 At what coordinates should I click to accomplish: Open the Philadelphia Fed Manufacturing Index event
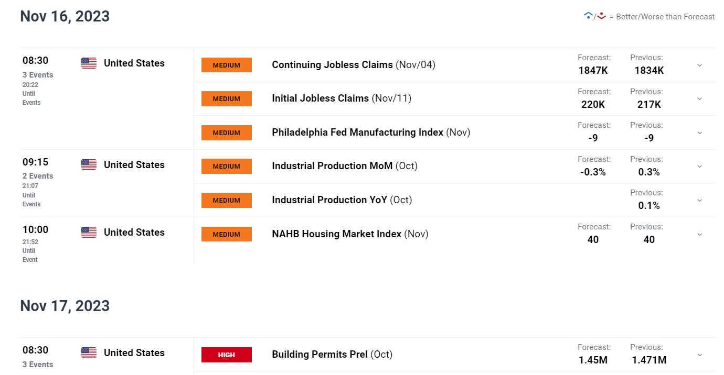371,133
